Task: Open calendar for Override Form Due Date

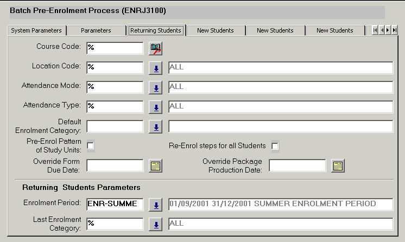Action: click(x=156, y=166)
